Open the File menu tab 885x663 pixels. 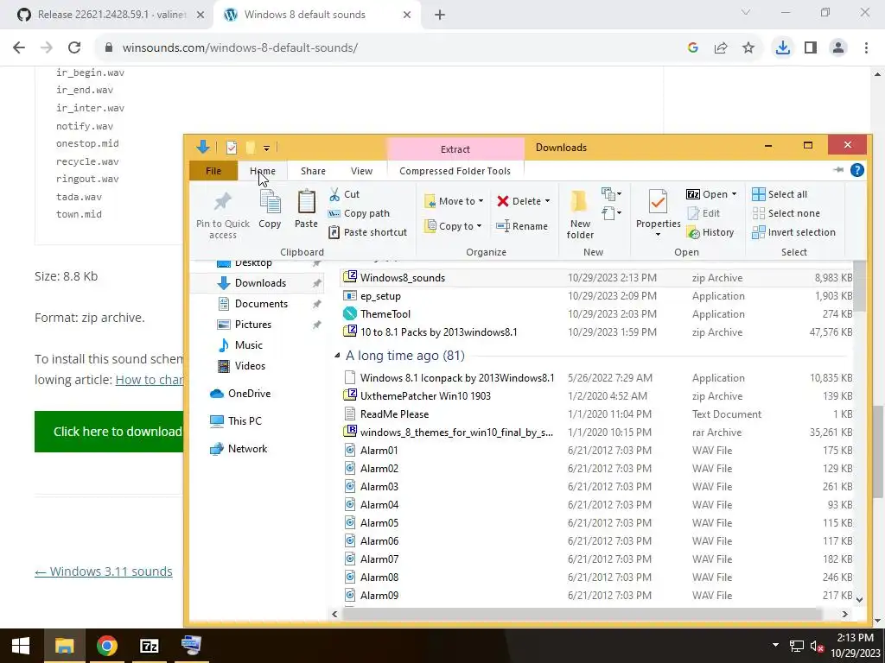click(213, 171)
